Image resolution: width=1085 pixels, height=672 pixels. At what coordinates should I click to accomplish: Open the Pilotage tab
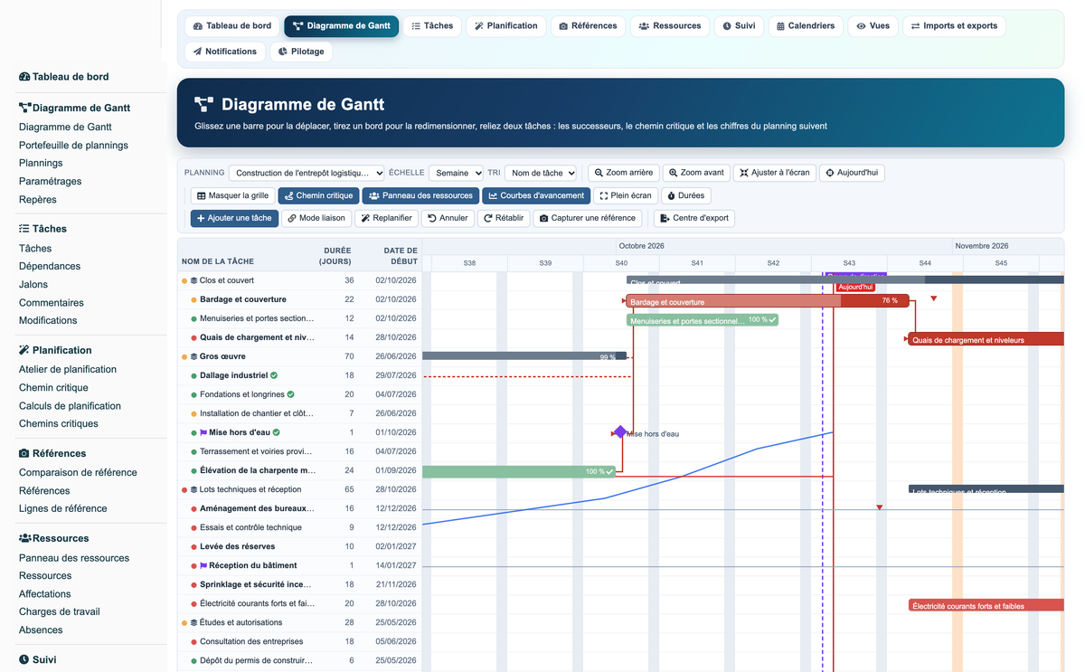[301, 52]
